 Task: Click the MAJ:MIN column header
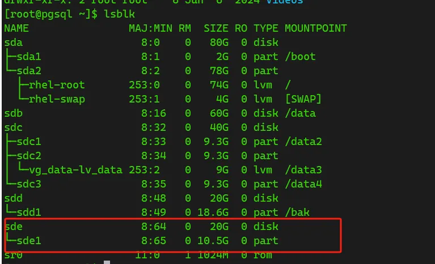point(150,28)
